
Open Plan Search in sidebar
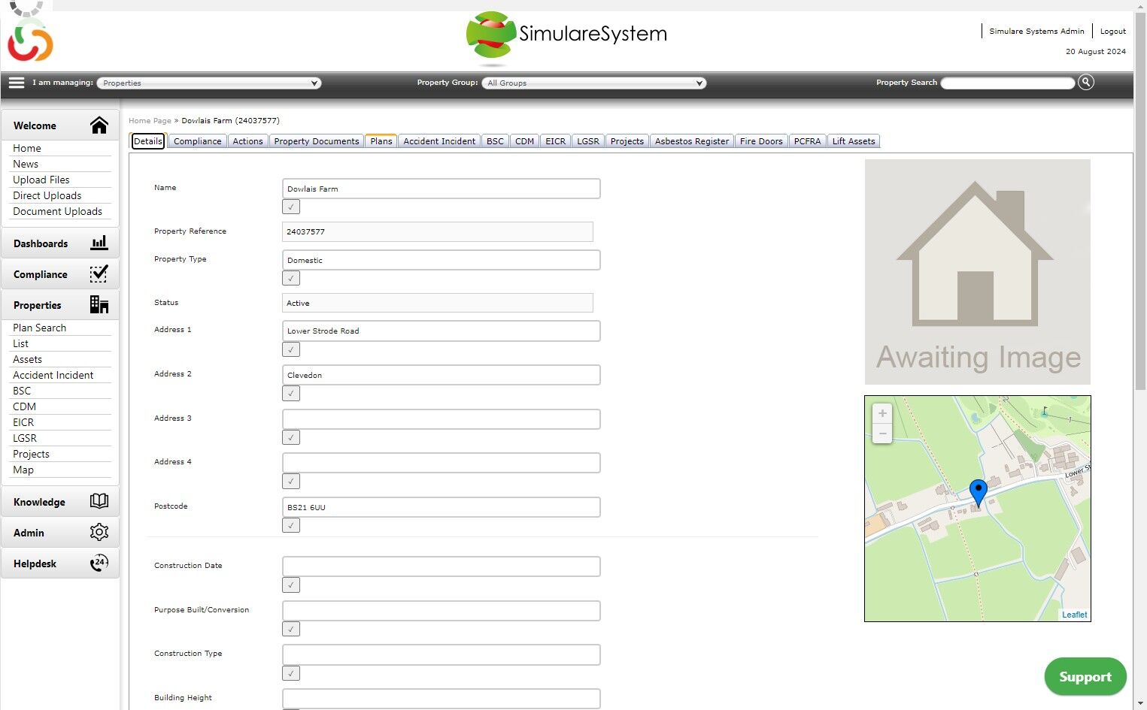39,328
